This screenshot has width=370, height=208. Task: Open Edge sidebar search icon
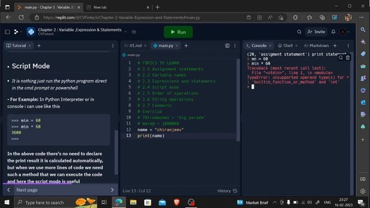point(363,29)
